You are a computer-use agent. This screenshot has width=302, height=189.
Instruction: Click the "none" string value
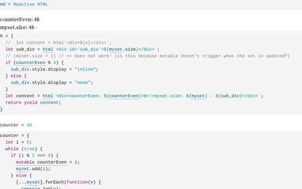[x=84, y=82]
